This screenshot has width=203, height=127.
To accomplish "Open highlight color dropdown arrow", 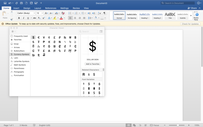I will tap(58, 18).
